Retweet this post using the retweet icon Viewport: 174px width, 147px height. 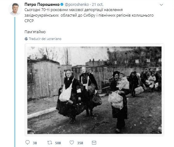point(50,143)
